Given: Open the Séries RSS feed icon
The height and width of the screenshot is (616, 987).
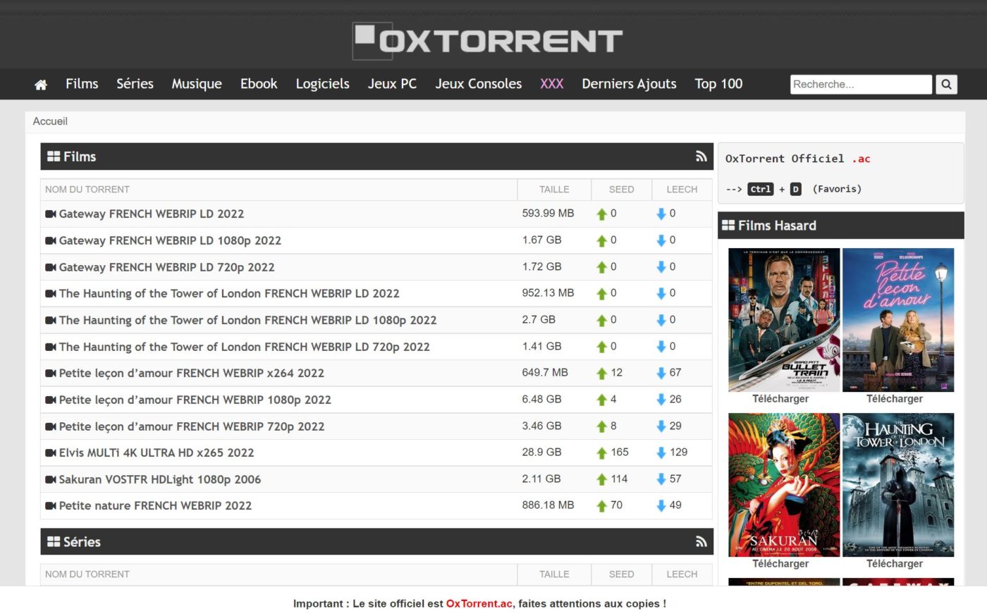Looking at the screenshot, I should [x=701, y=541].
